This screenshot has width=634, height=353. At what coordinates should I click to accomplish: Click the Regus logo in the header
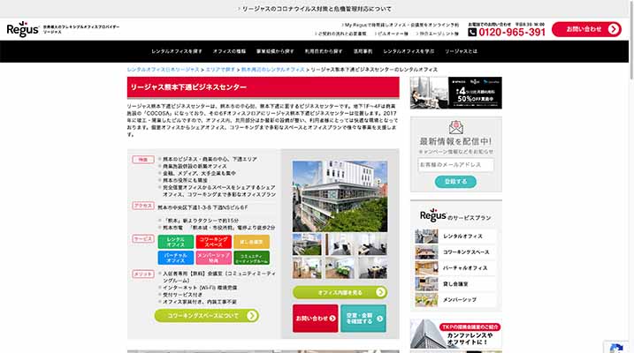21,30
